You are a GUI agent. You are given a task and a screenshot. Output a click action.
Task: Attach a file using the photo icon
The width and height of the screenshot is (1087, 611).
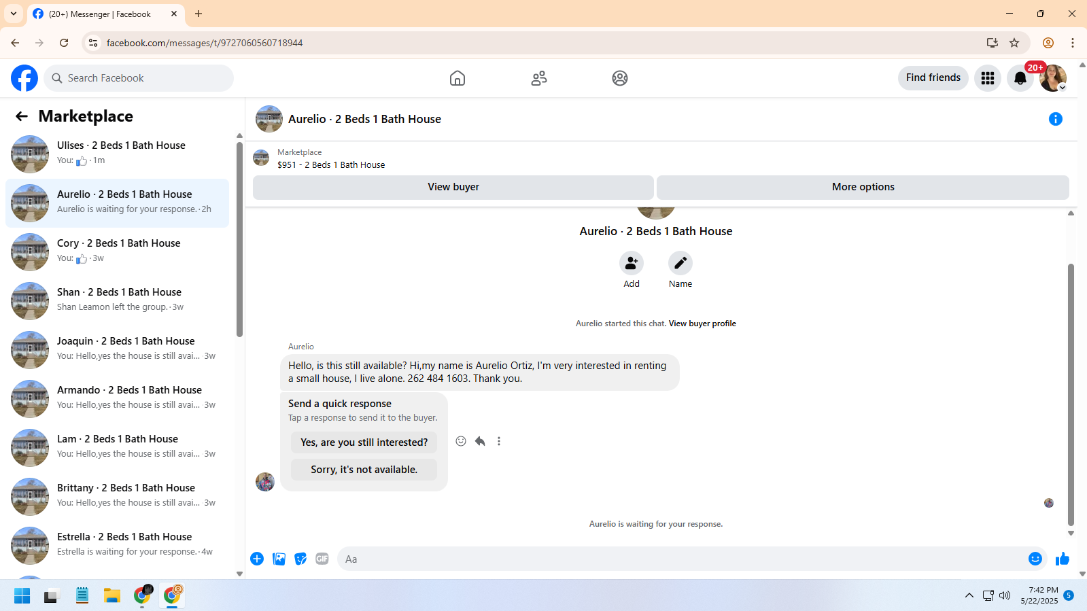pyautogui.click(x=279, y=559)
